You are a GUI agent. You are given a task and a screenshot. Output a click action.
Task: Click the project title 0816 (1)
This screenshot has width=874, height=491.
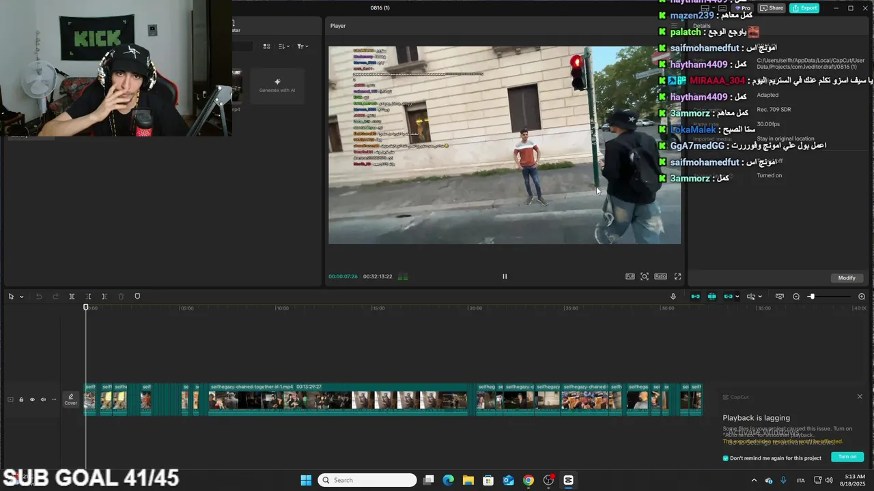click(380, 8)
